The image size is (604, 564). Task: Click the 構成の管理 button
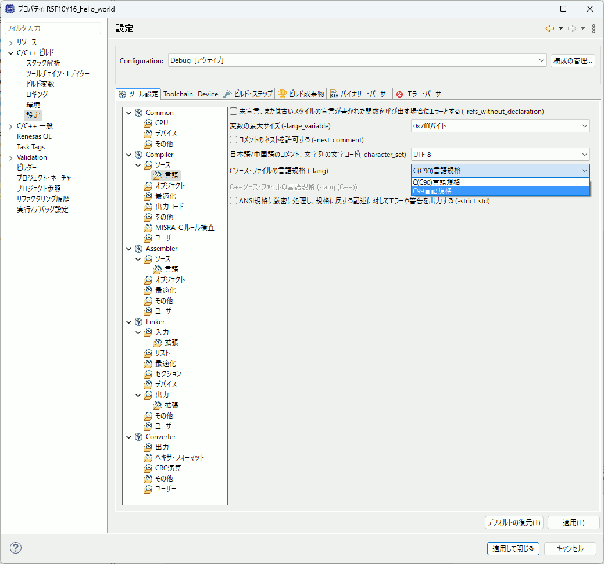point(572,60)
